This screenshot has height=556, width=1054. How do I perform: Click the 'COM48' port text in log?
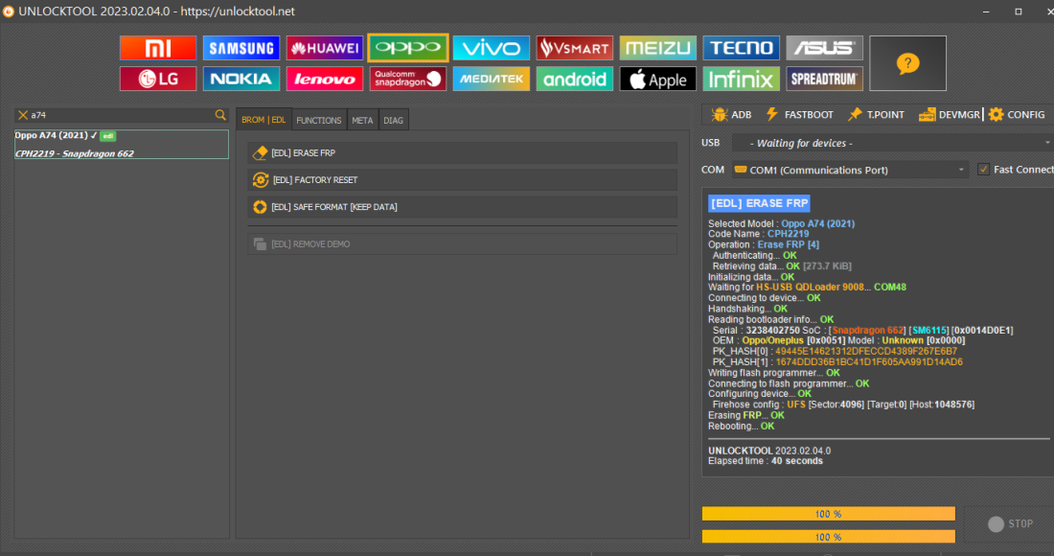point(890,287)
